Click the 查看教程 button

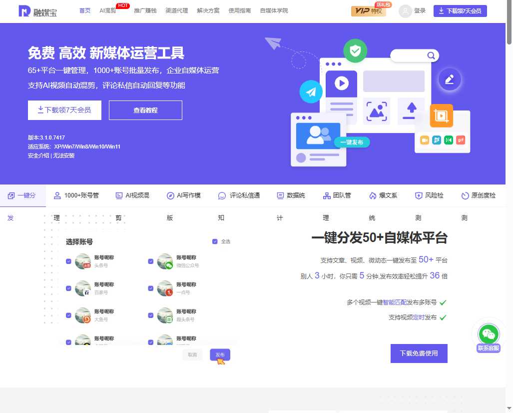pyautogui.click(x=145, y=110)
